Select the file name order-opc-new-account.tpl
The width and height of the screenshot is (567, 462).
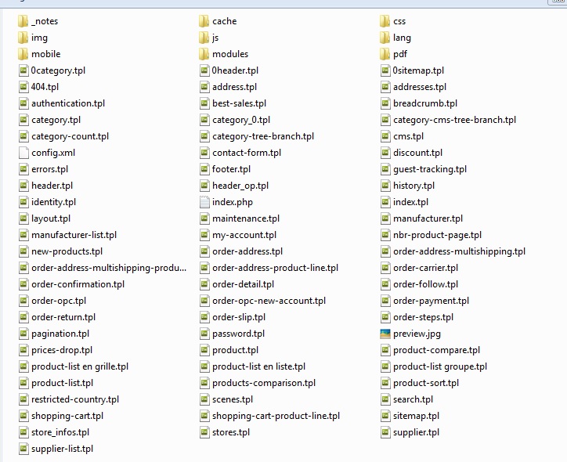[x=269, y=301]
